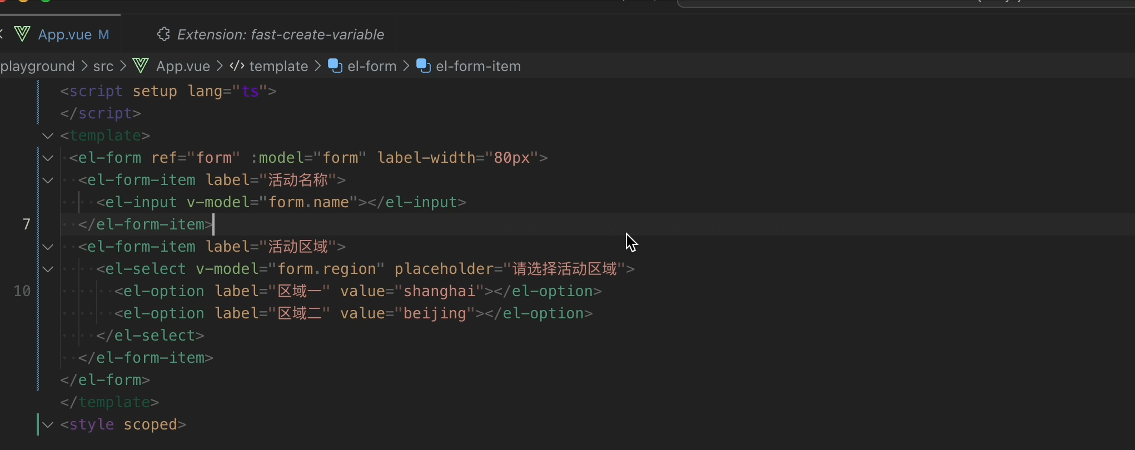Fold the el-select block
This screenshot has width=1135, height=450.
(48, 269)
